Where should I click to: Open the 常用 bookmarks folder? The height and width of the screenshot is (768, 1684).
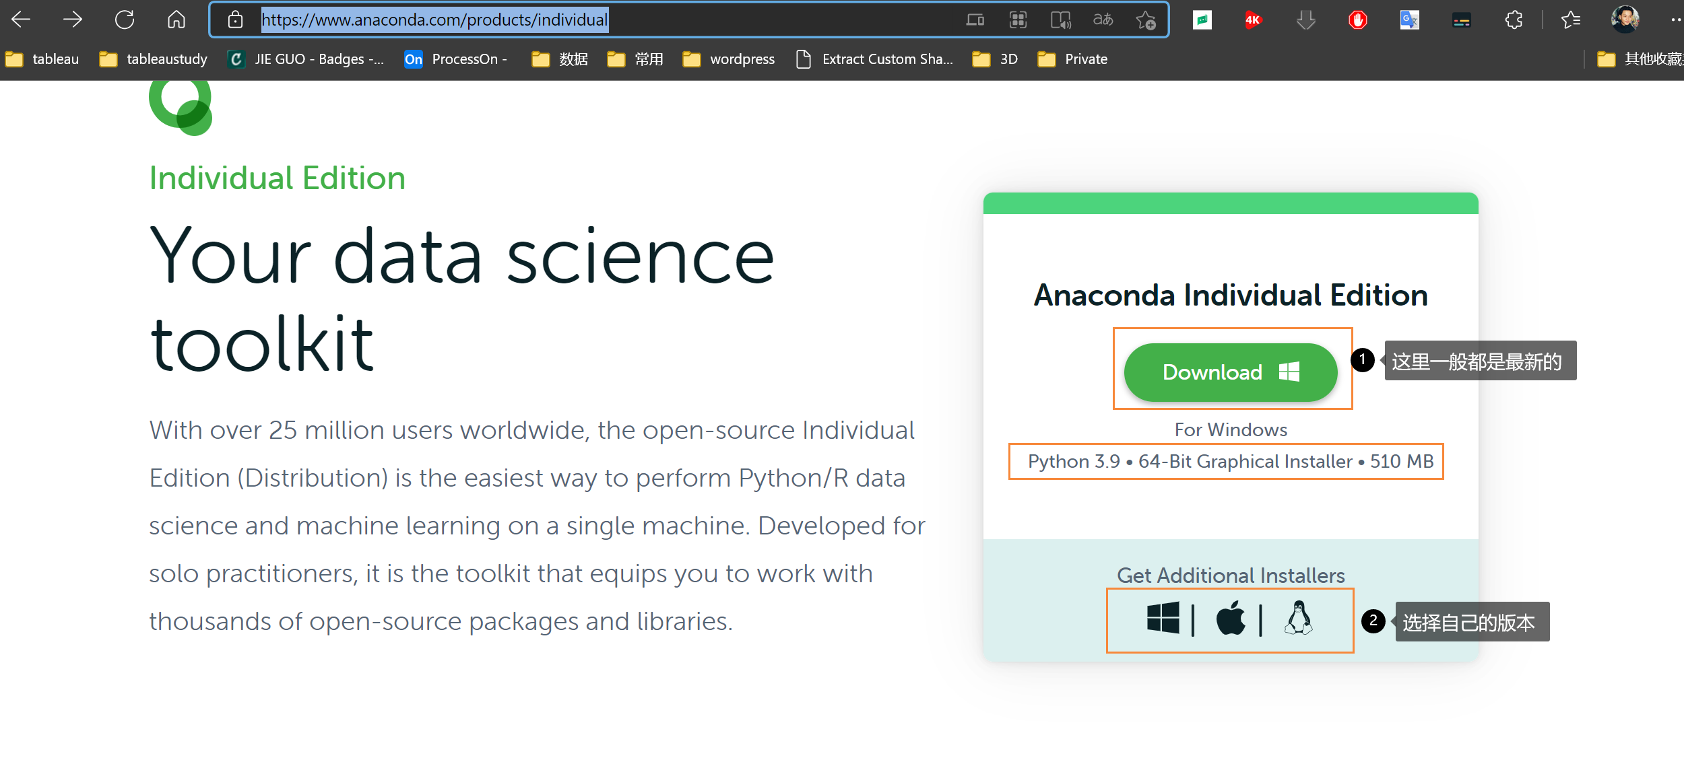tap(635, 59)
